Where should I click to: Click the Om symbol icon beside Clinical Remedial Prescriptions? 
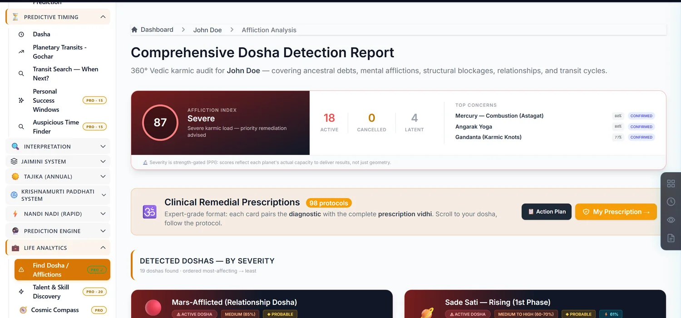tap(150, 212)
